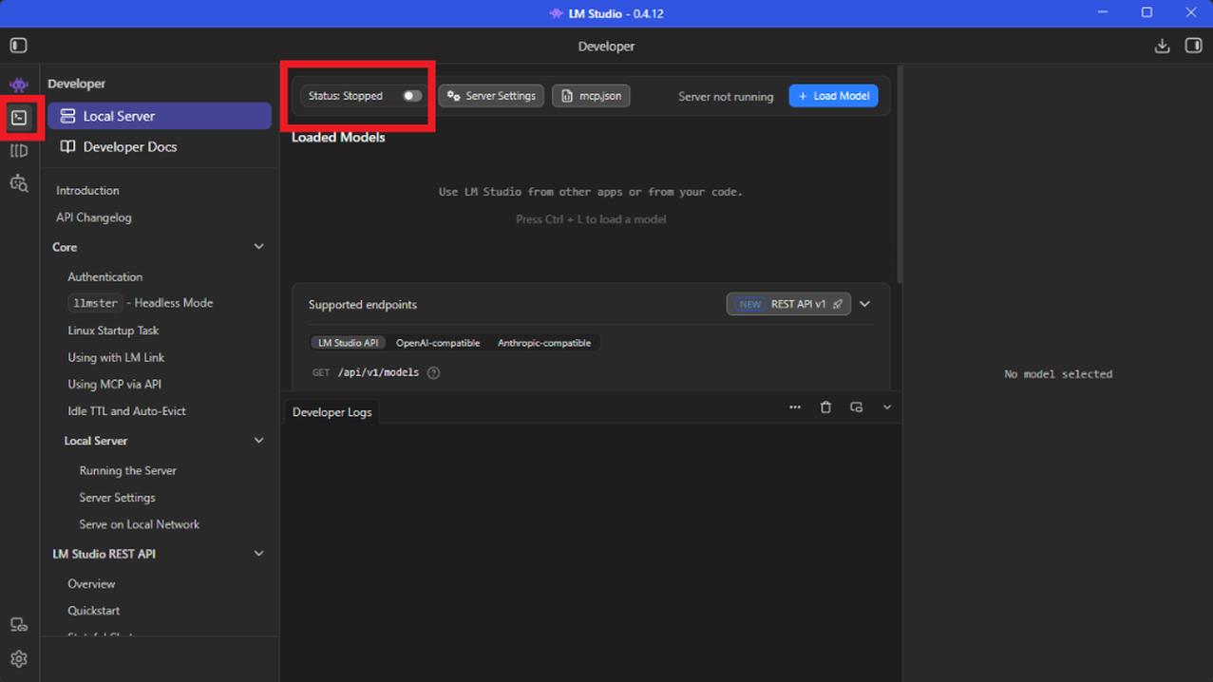Open the LM Link icon near bottom
The image size is (1213, 682).
(18, 625)
